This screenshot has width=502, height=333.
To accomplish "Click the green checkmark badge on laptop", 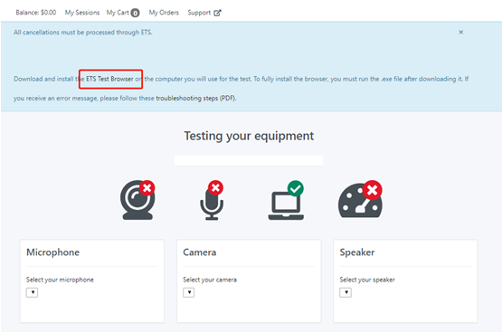I will tap(296, 188).
